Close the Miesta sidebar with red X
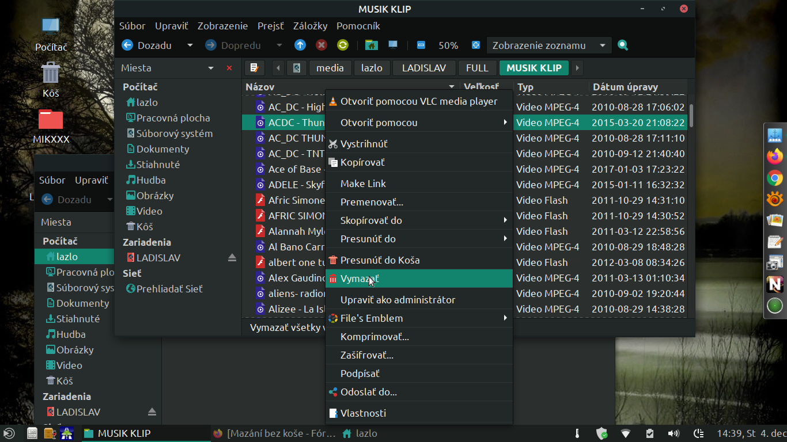This screenshot has height=442, width=787. pos(229,68)
